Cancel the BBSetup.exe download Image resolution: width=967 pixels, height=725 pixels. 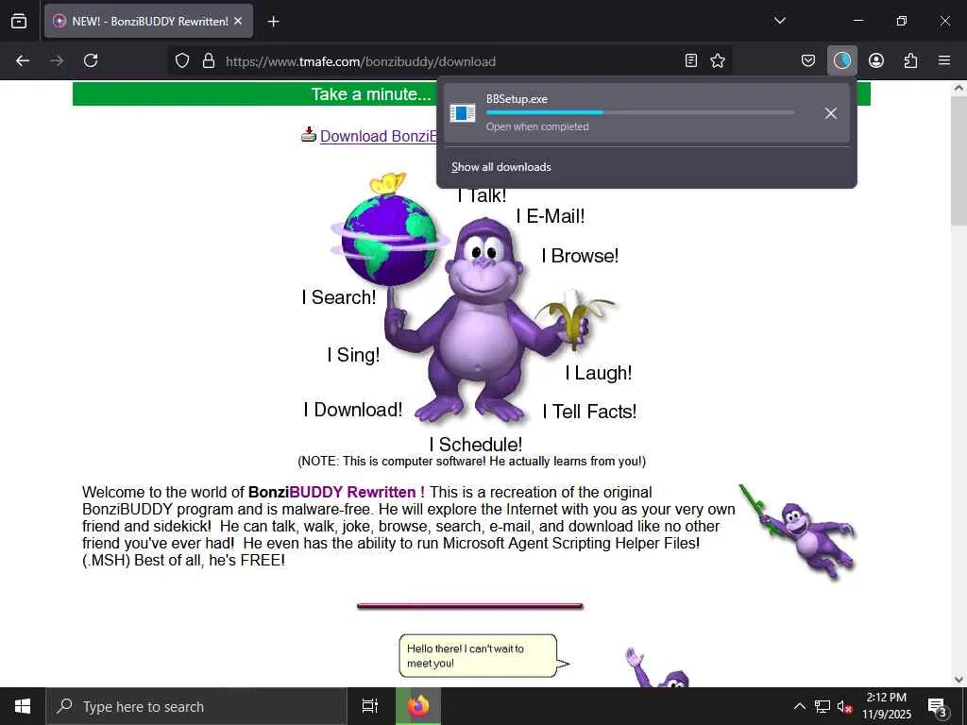[831, 113]
